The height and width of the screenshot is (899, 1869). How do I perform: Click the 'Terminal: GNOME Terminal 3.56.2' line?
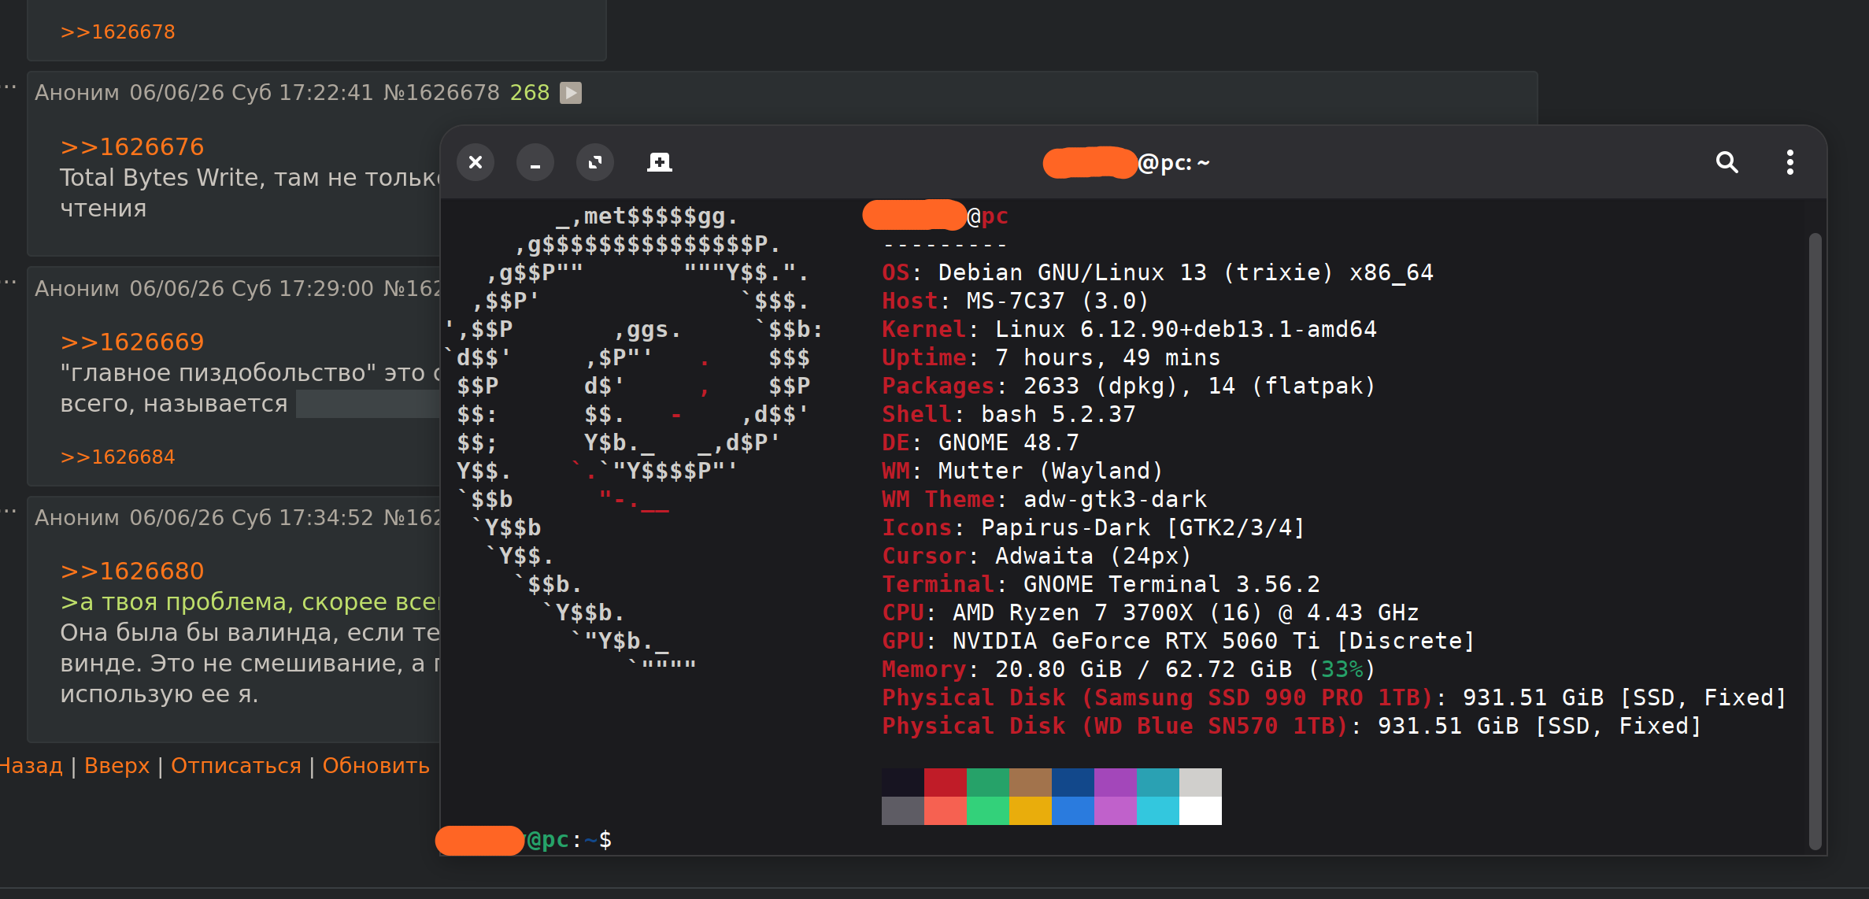1101,585
